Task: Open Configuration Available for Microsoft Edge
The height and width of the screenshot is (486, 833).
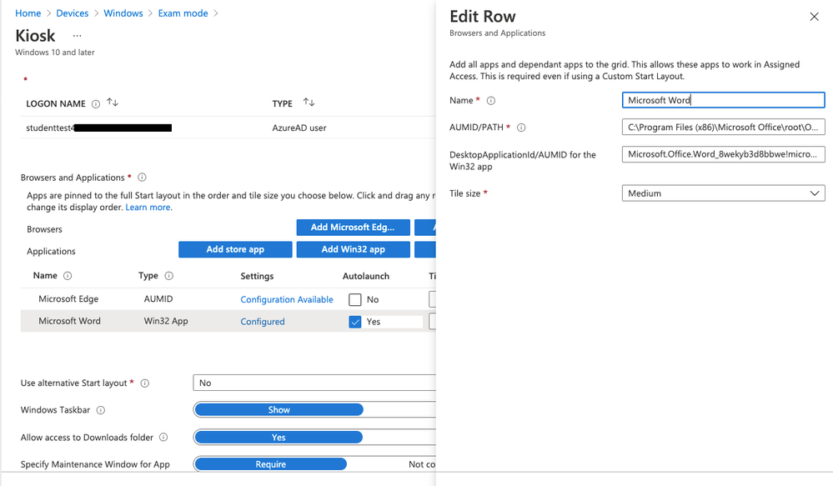Action: 287,299
